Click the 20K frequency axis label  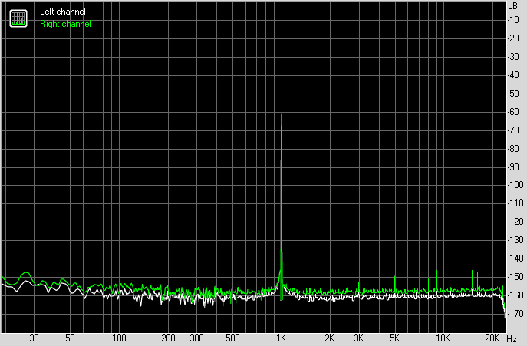click(492, 338)
